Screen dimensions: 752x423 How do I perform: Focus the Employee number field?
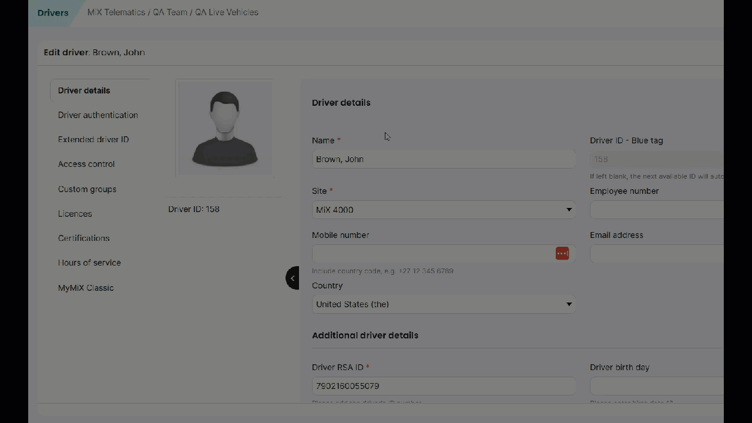[x=656, y=210]
